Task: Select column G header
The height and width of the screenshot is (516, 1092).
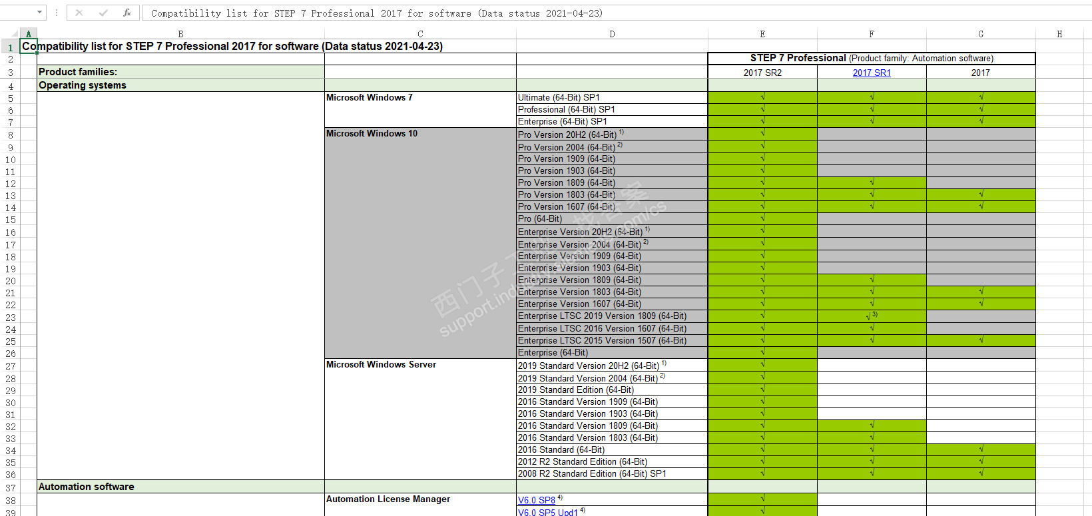Action: (981, 34)
